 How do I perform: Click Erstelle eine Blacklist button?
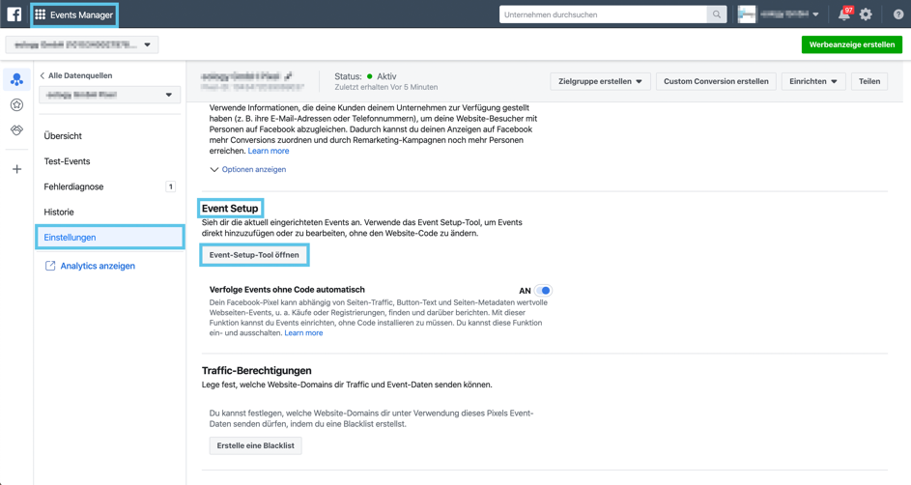click(x=256, y=445)
